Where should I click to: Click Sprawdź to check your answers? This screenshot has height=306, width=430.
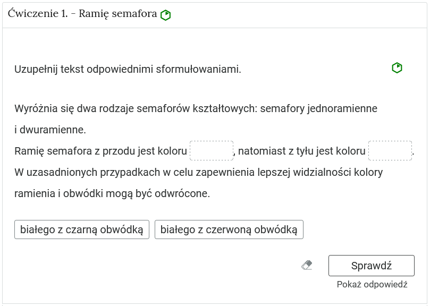(372, 265)
